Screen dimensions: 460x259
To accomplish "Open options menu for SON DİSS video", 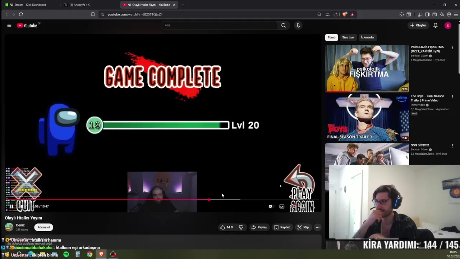I will (x=452, y=146).
